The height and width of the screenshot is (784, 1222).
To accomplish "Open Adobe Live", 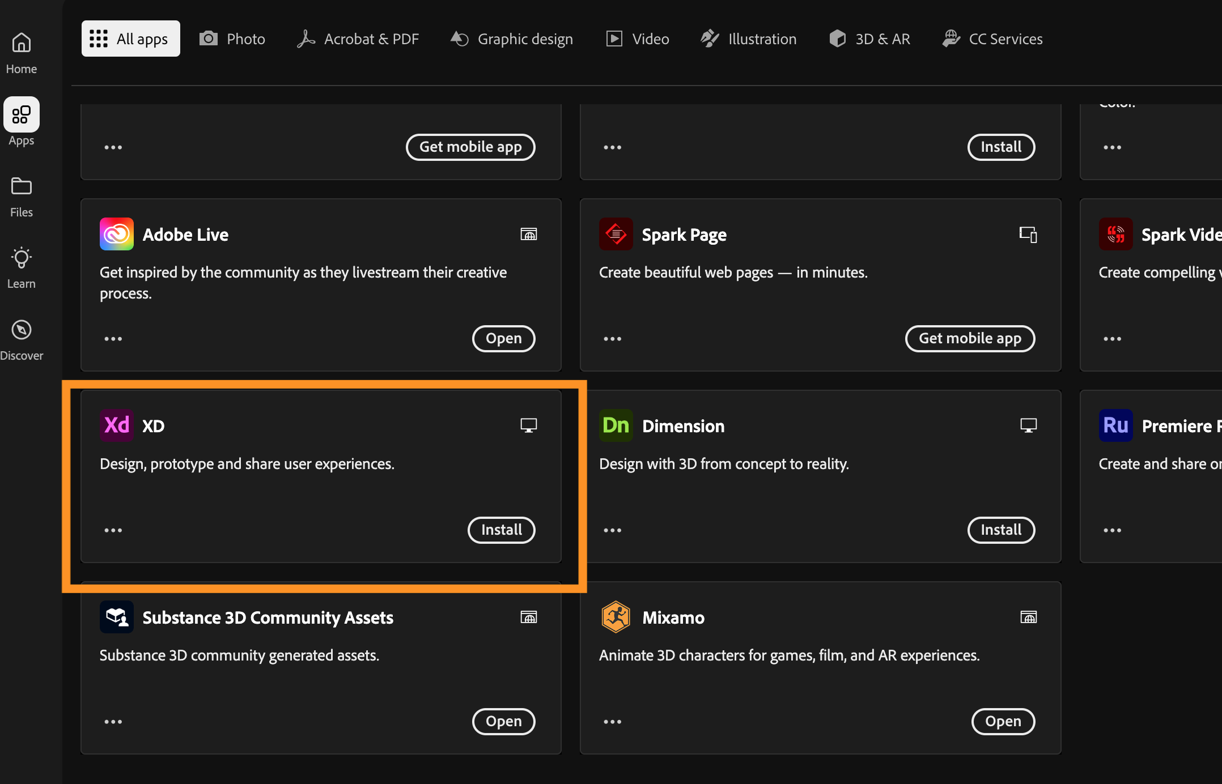I will coord(503,338).
